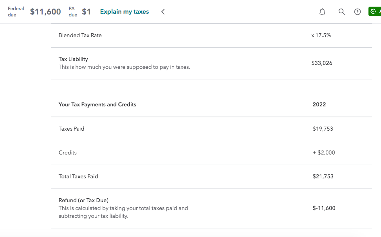Select the Federal due amount $11,600
The image size is (381, 237).
pos(45,12)
